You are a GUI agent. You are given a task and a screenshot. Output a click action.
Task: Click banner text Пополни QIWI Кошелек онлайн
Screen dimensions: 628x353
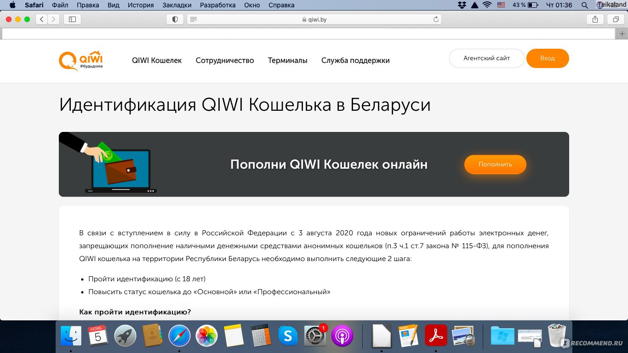point(329,165)
